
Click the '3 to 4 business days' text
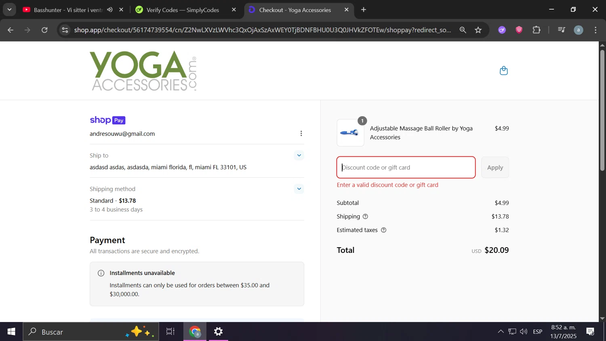click(x=116, y=210)
